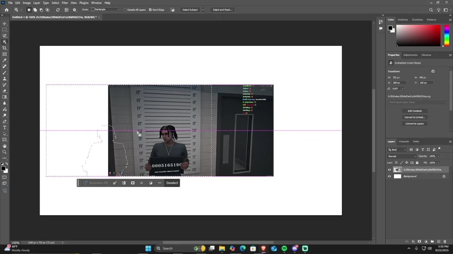Click Subtract from selection mode icon
This screenshot has width=453, height=254.
pos(41,10)
